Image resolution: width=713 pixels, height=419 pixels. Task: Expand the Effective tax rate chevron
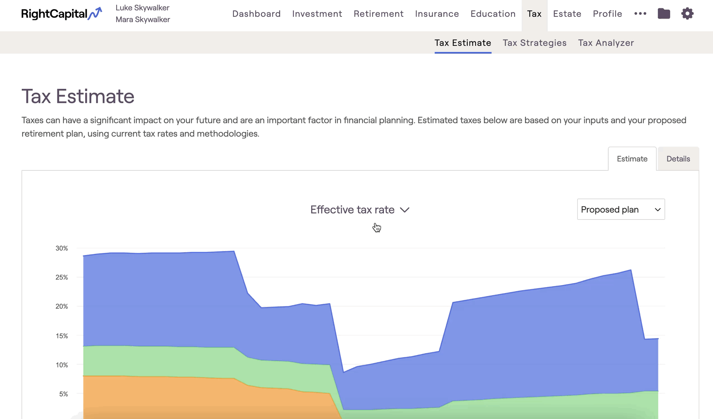[405, 210]
